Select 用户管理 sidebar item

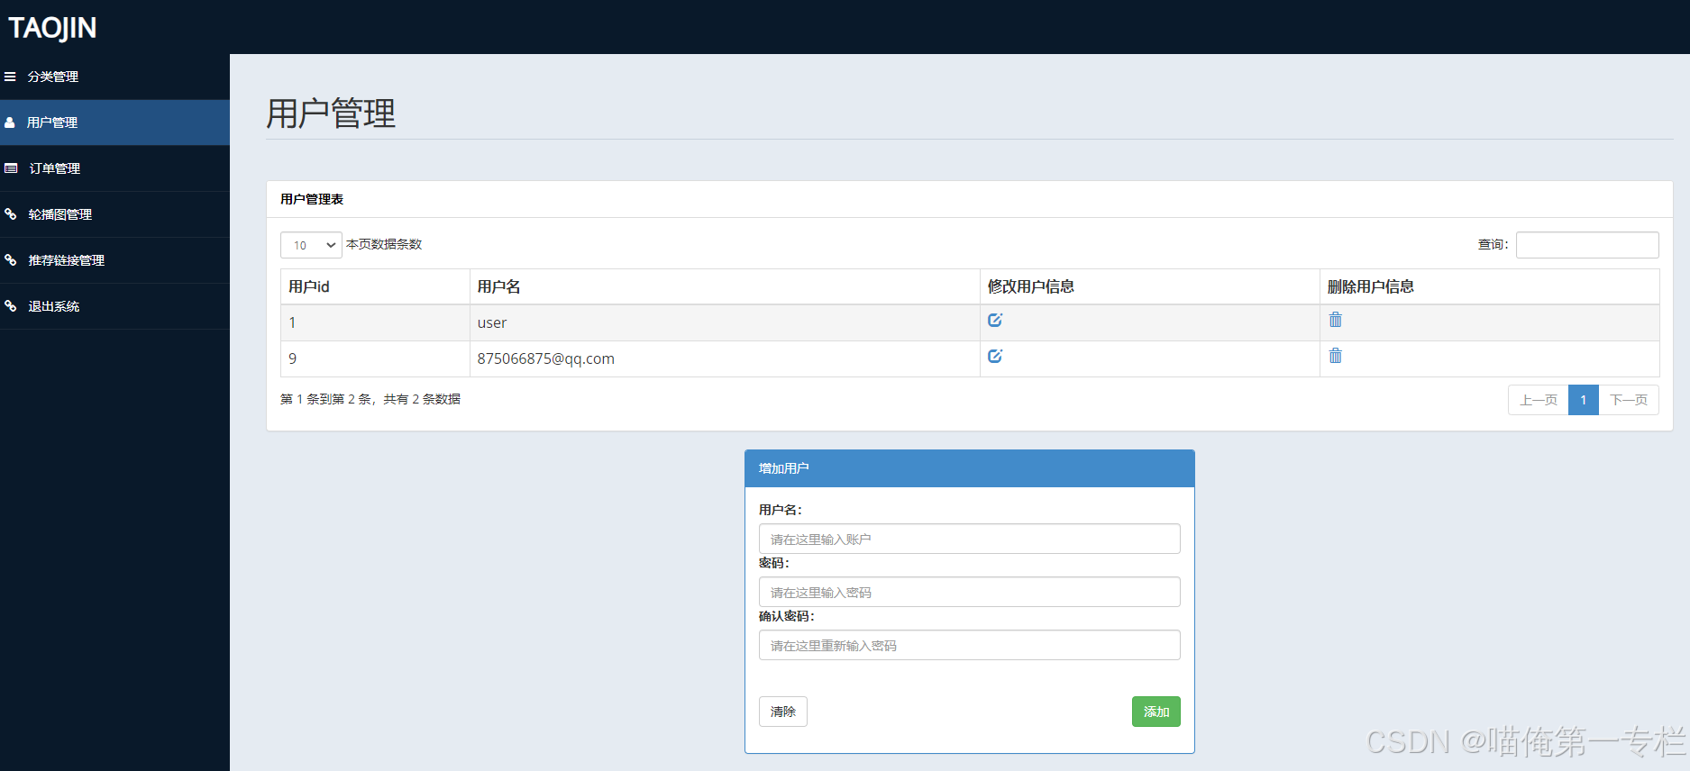tap(114, 122)
